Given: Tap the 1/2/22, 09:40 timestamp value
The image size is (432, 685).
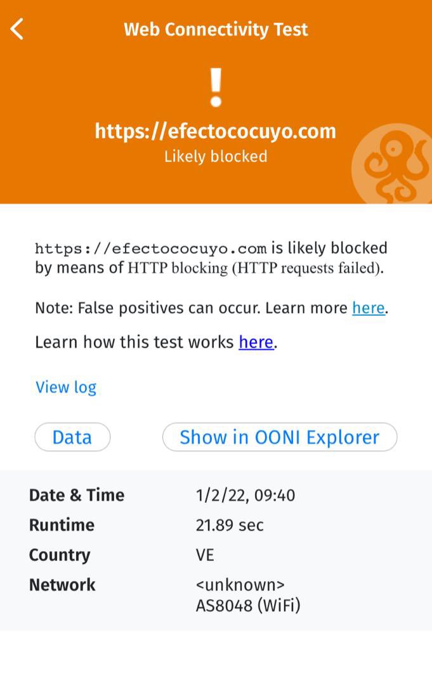Looking at the screenshot, I should [x=245, y=495].
